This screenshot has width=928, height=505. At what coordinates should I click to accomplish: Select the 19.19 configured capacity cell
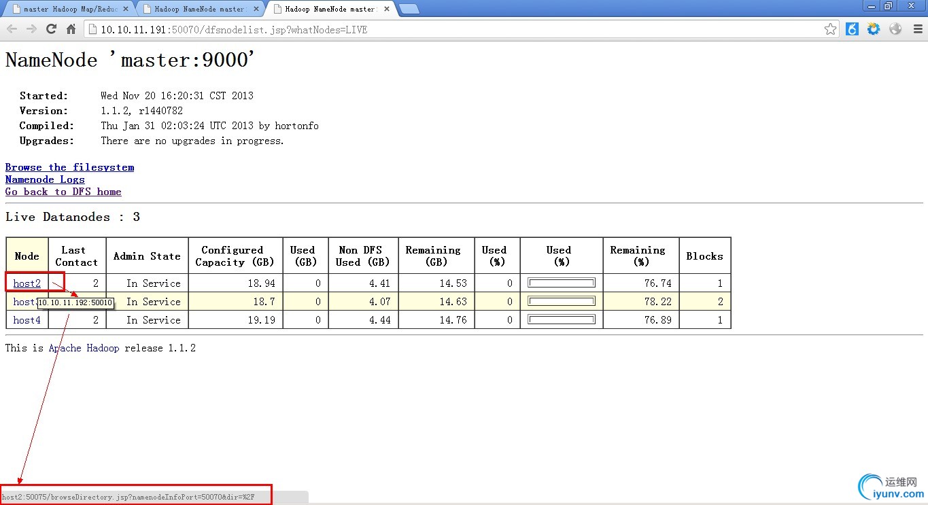[235, 320]
